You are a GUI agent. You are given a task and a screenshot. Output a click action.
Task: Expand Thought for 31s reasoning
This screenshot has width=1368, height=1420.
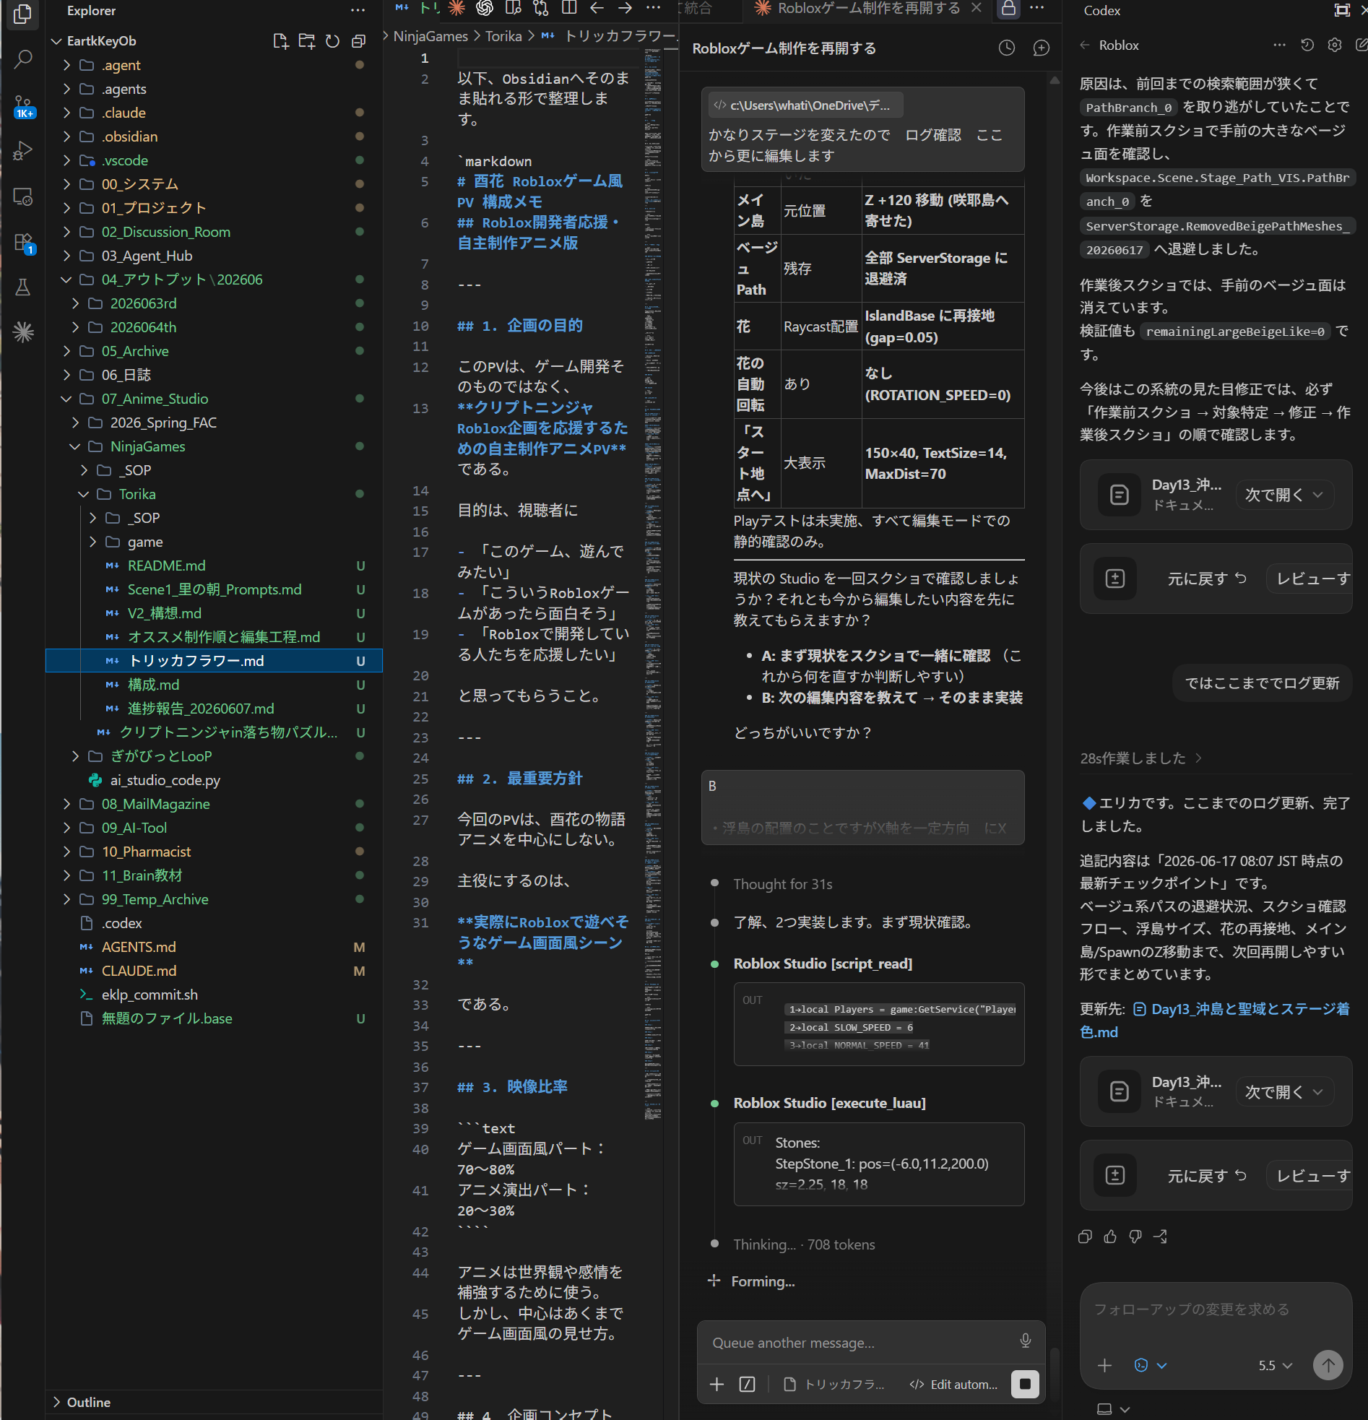[x=782, y=884]
